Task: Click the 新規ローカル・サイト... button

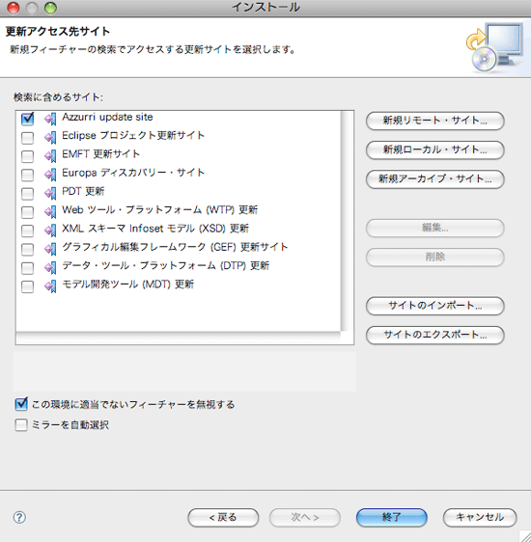Action: pyautogui.click(x=434, y=149)
